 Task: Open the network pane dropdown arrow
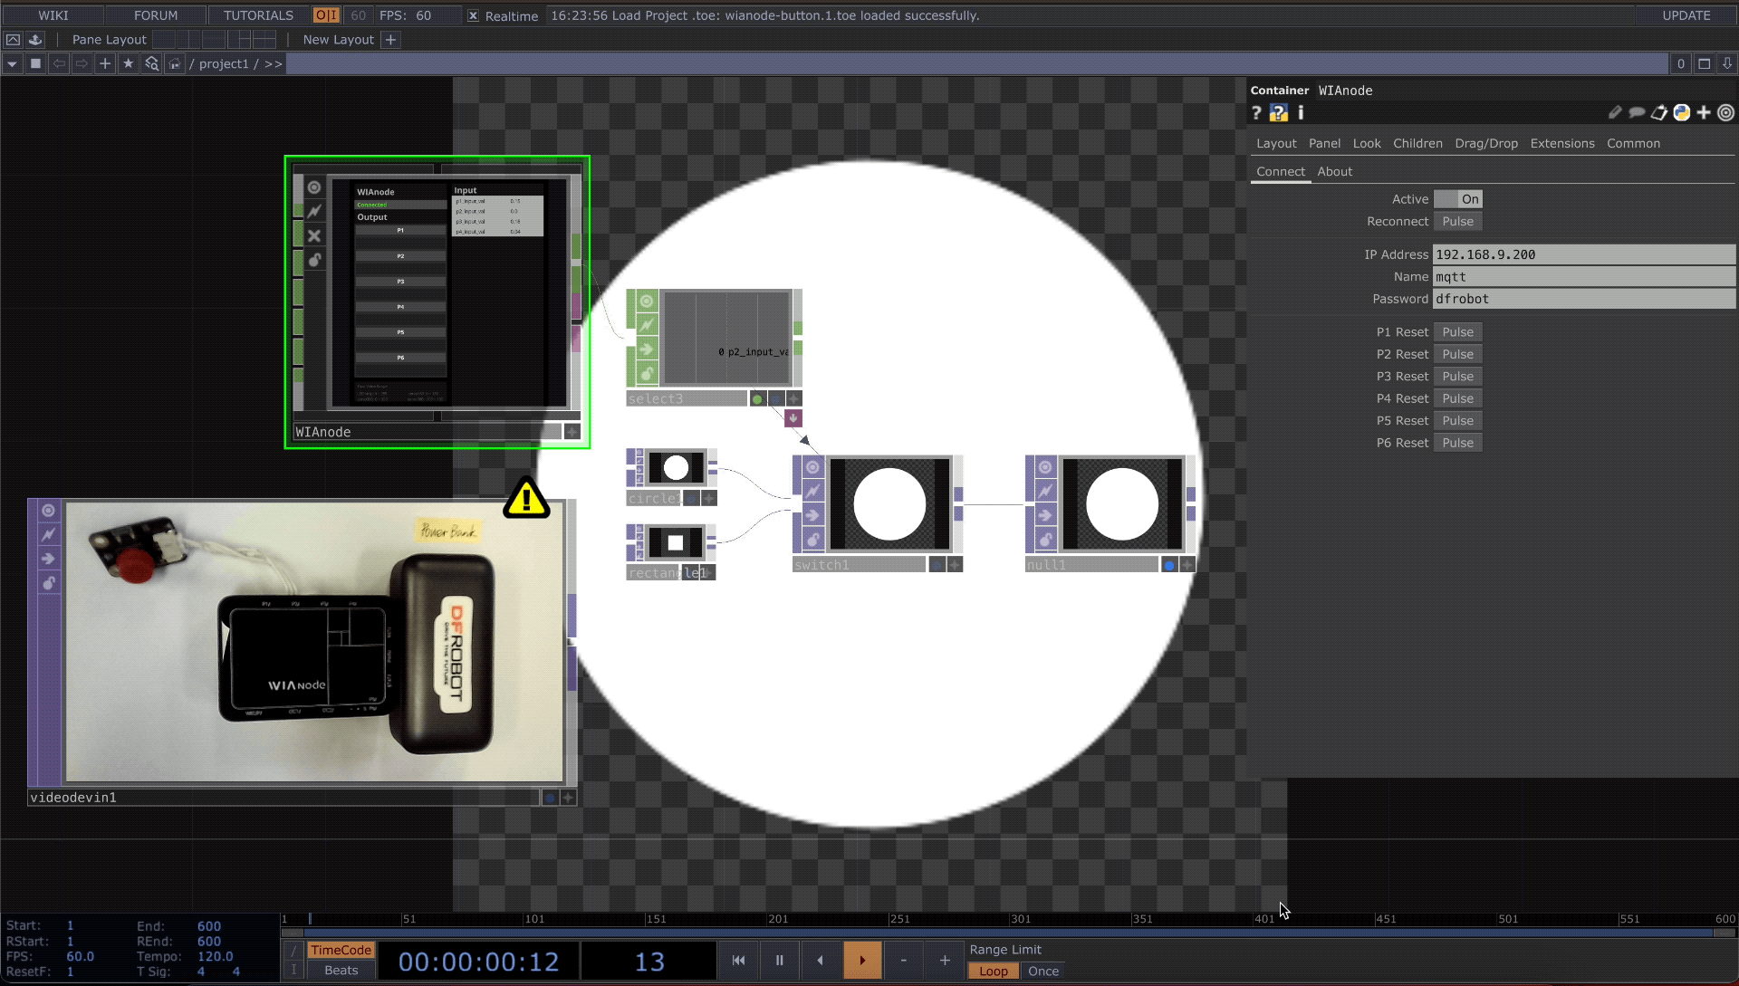coord(12,64)
